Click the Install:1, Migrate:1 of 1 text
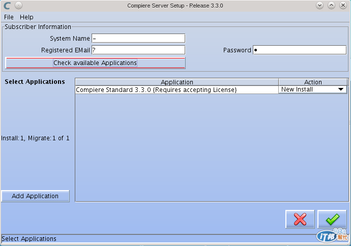The height and width of the screenshot is (246, 351). (x=36, y=138)
